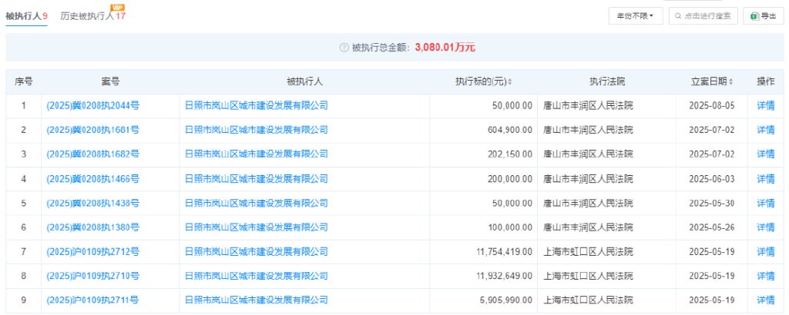Select amount 5,905,990.00

[x=506, y=300]
